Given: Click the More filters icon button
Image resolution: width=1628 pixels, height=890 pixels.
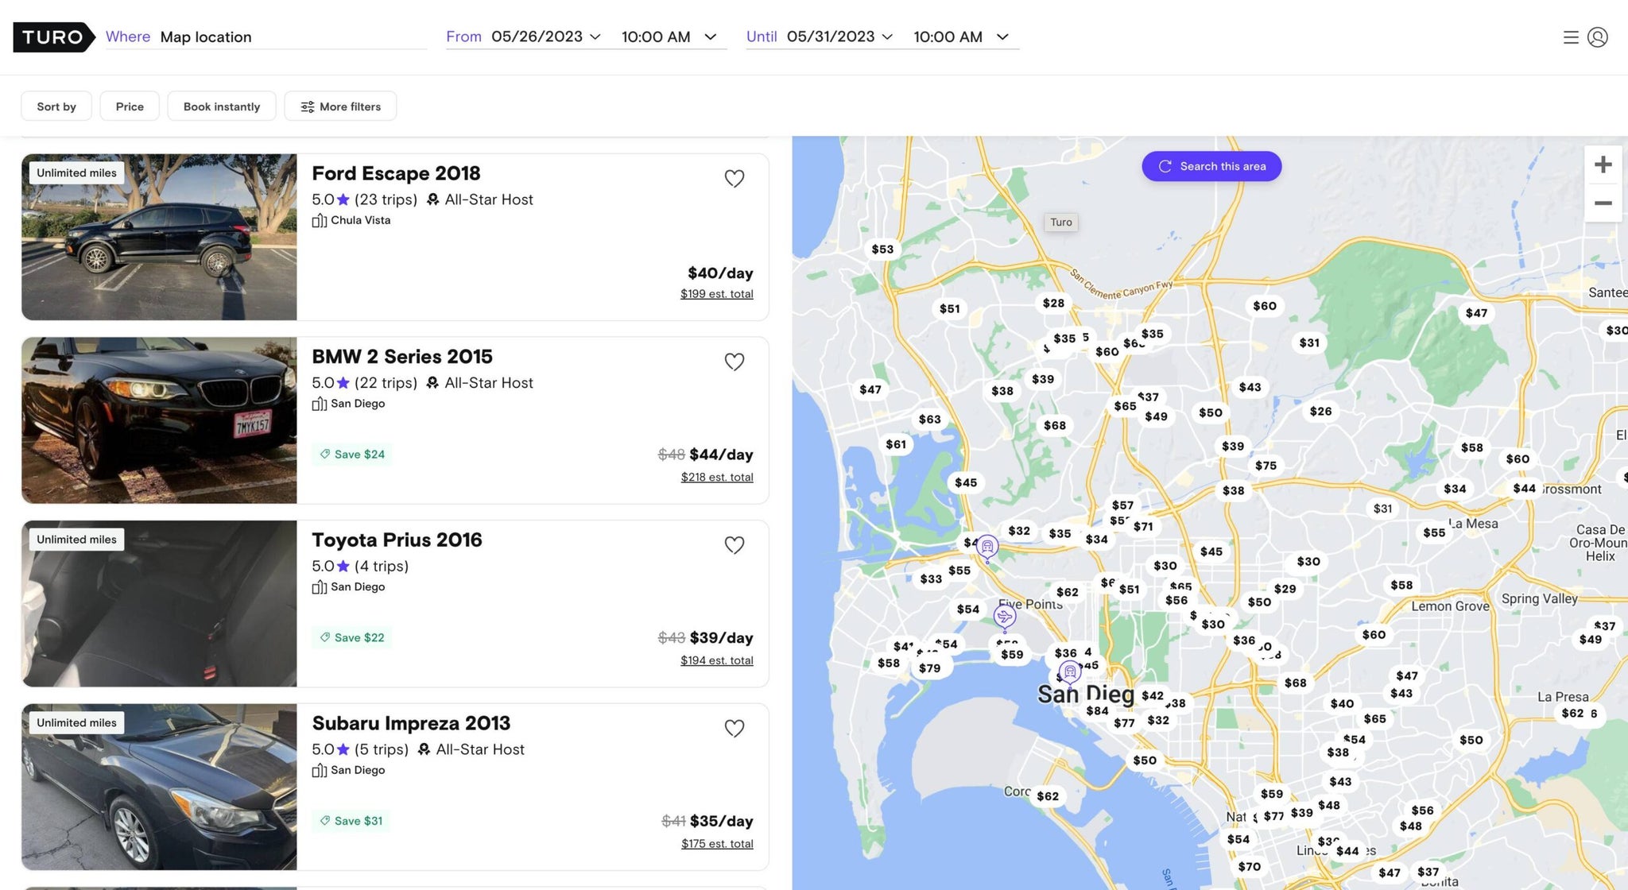Looking at the screenshot, I should click(308, 106).
